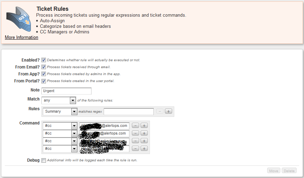Click the Ticket Rules stacked tickets icon

point(18,20)
